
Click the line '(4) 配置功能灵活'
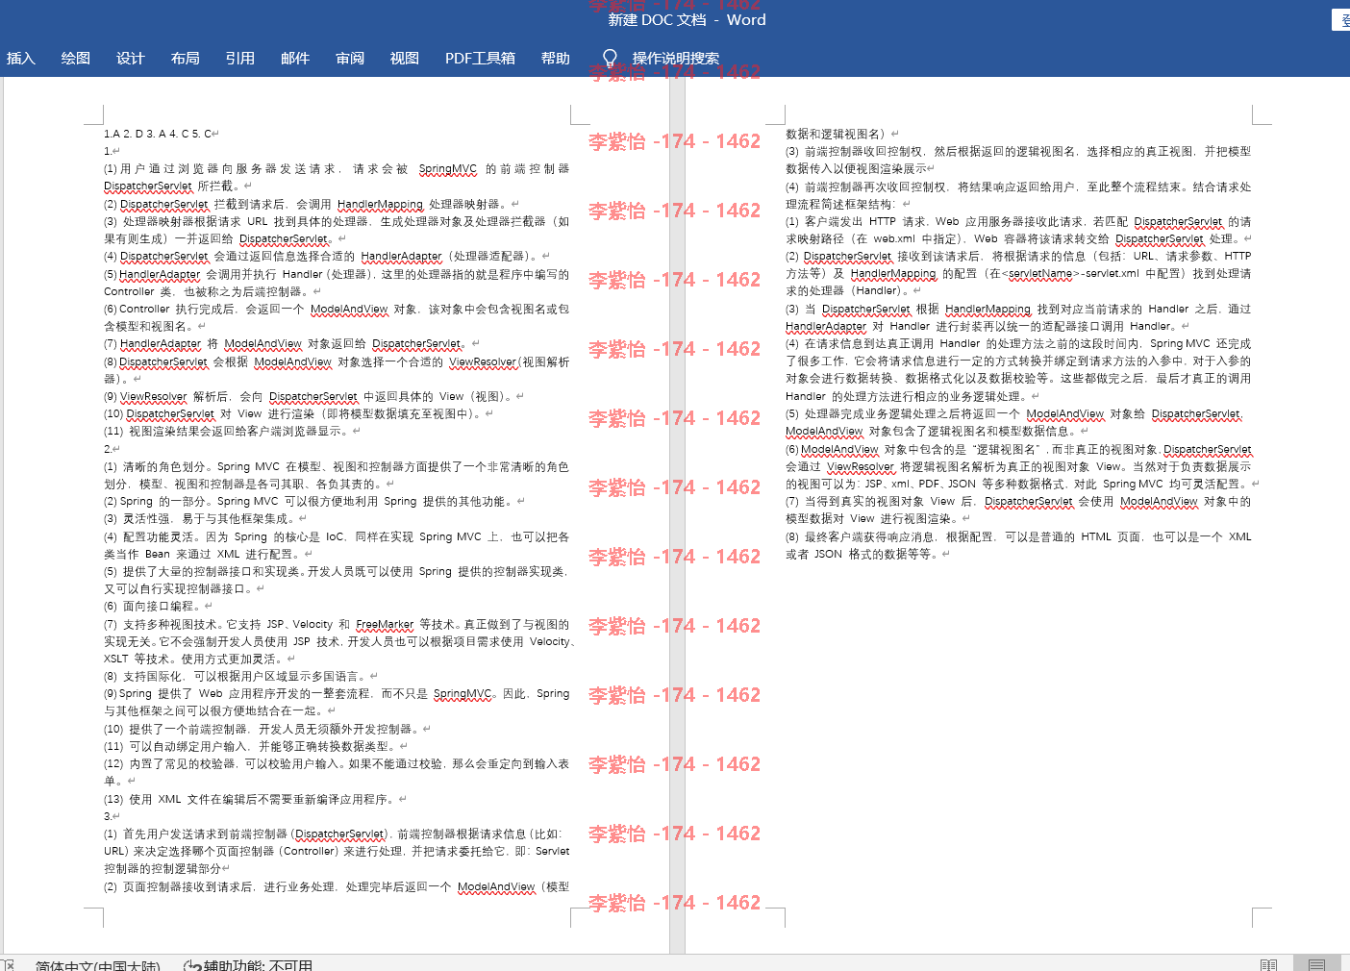pos(337,536)
